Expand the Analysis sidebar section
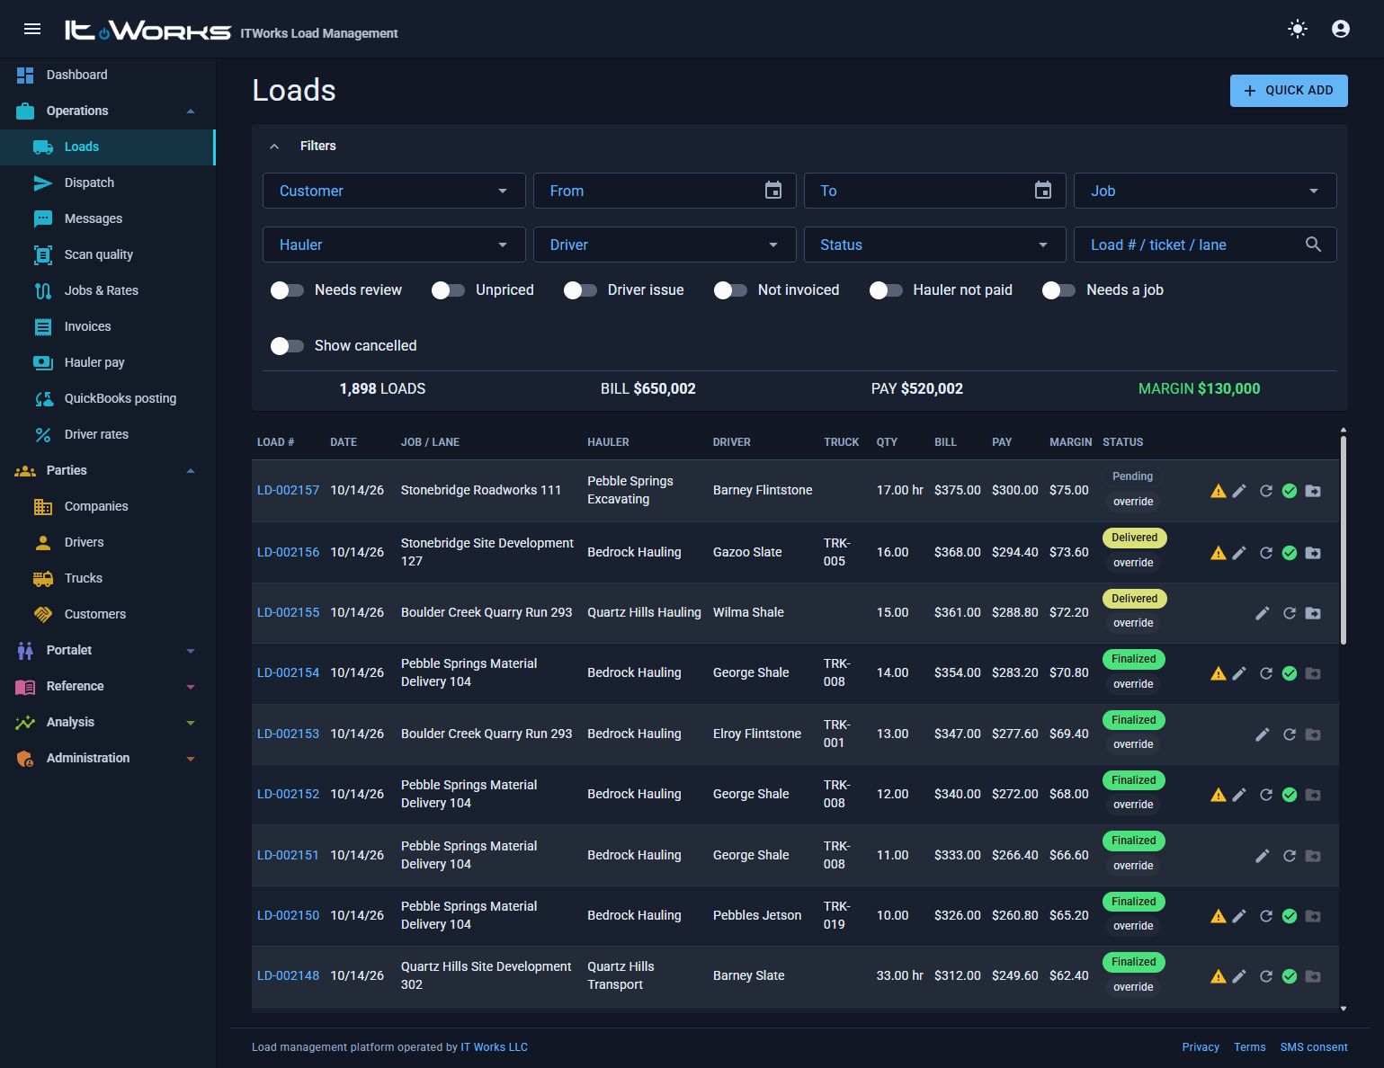Image resolution: width=1384 pixels, height=1068 pixels. pyautogui.click(x=108, y=722)
